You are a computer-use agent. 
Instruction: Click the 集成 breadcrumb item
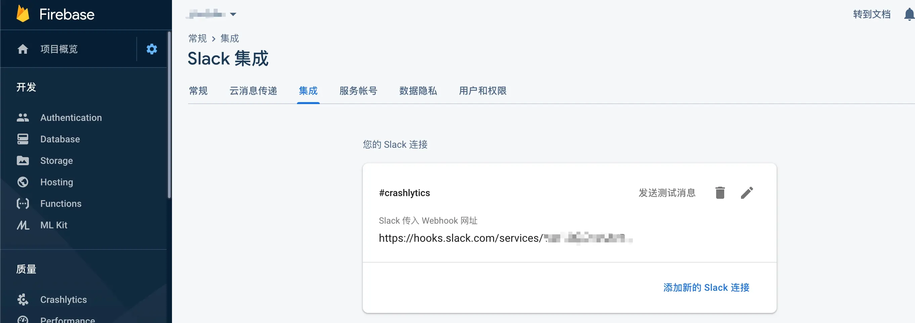tap(229, 38)
